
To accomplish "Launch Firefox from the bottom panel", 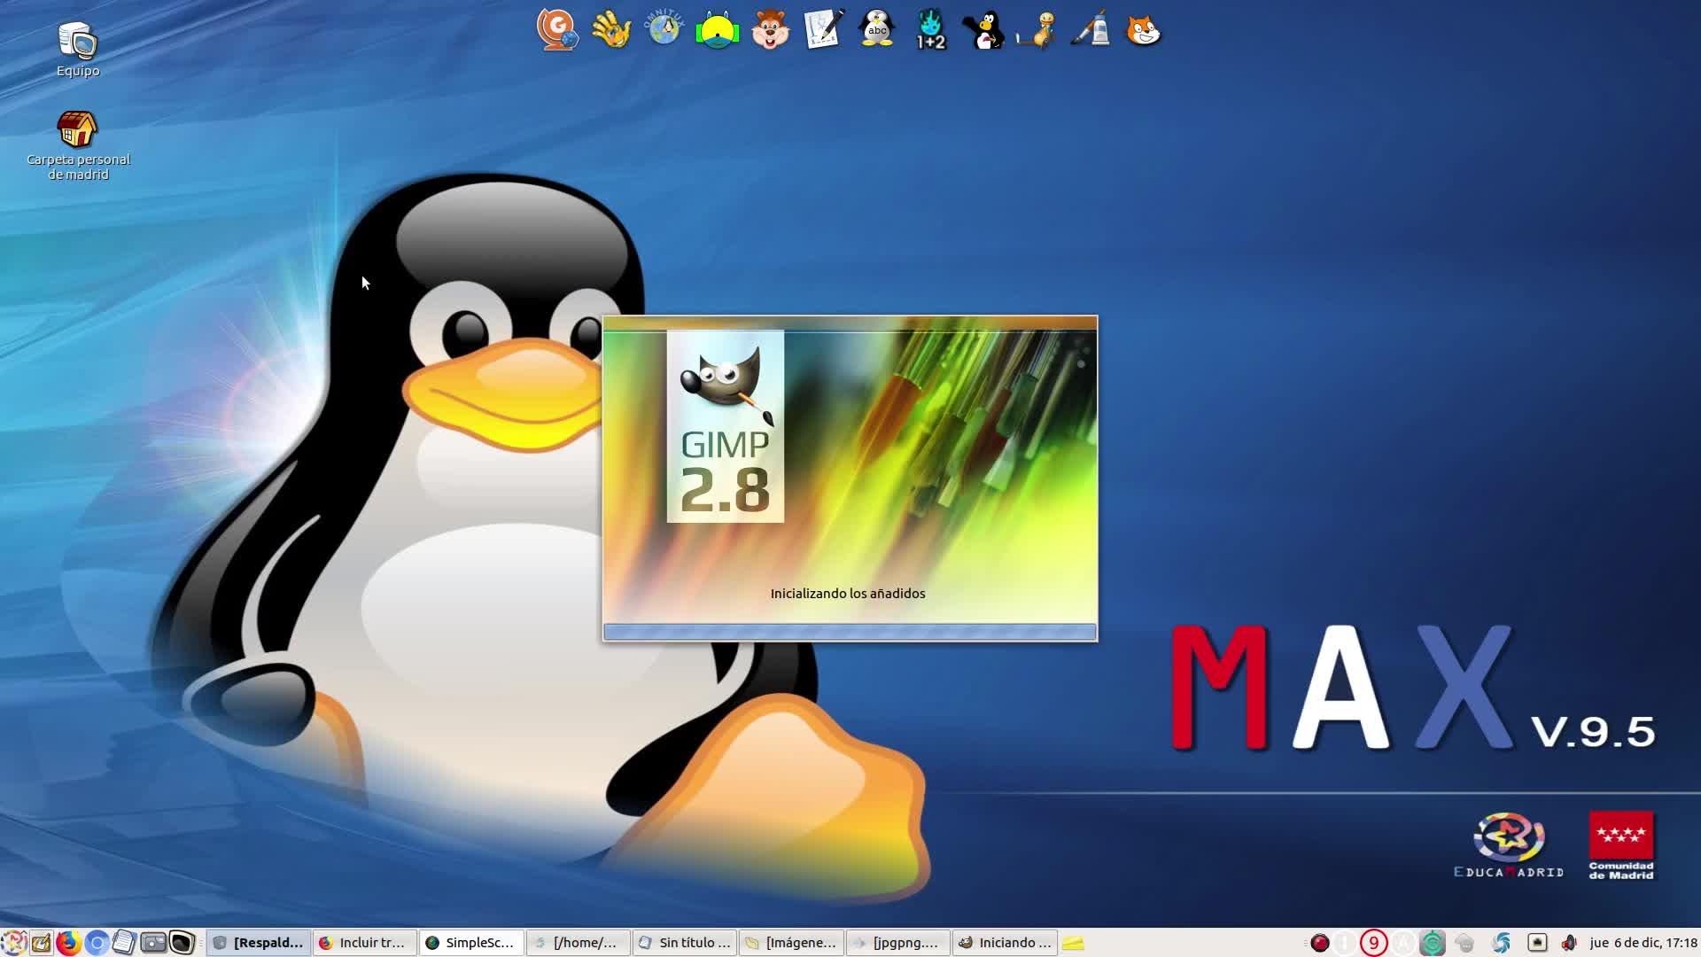I will (68, 943).
